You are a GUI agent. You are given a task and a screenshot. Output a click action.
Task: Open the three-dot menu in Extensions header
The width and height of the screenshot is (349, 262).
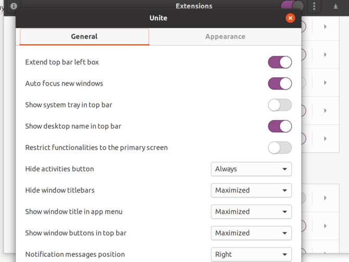tap(314, 6)
